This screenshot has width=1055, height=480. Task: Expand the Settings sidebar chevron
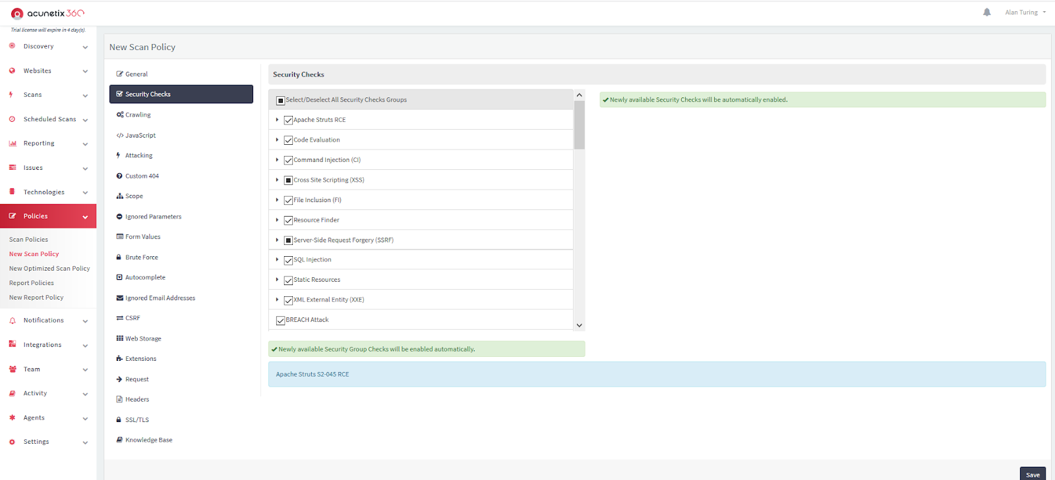(x=85, y=442)
